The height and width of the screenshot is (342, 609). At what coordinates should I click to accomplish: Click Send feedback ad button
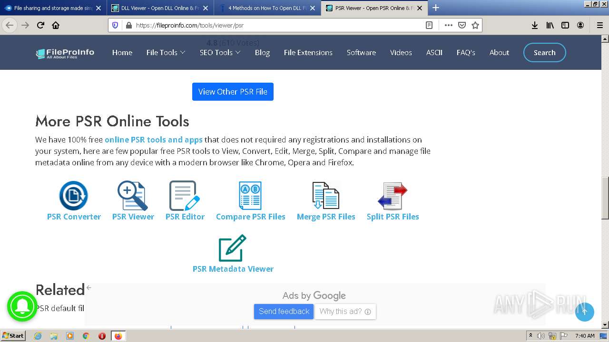pyautogui.click(x=284, y=311)
